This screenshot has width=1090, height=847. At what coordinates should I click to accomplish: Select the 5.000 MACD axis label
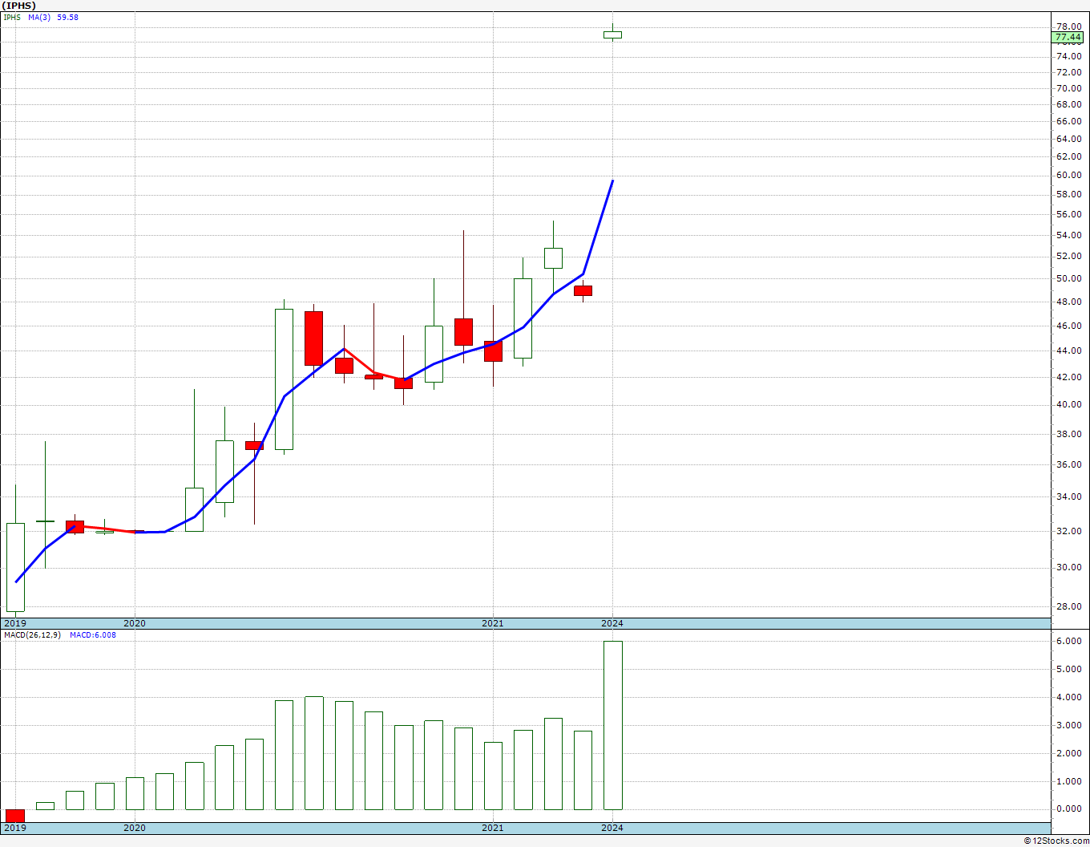1068,669
